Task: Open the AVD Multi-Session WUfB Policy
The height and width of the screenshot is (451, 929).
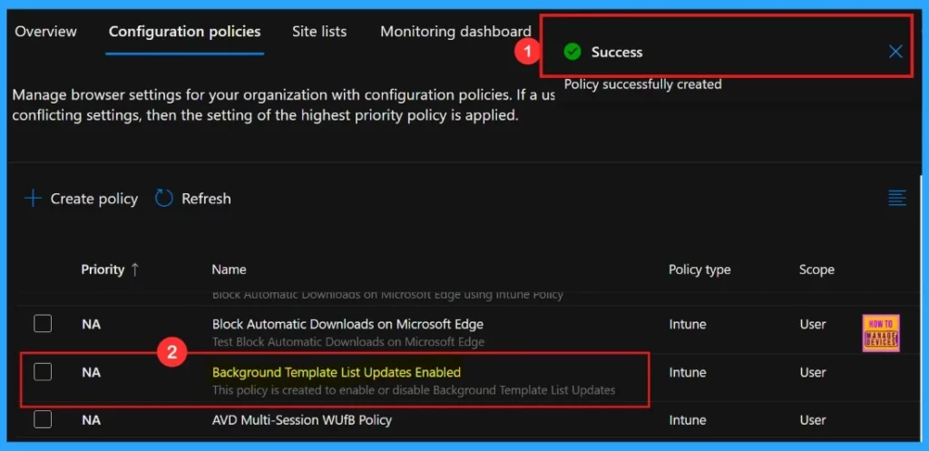Action: coord(302,420)
